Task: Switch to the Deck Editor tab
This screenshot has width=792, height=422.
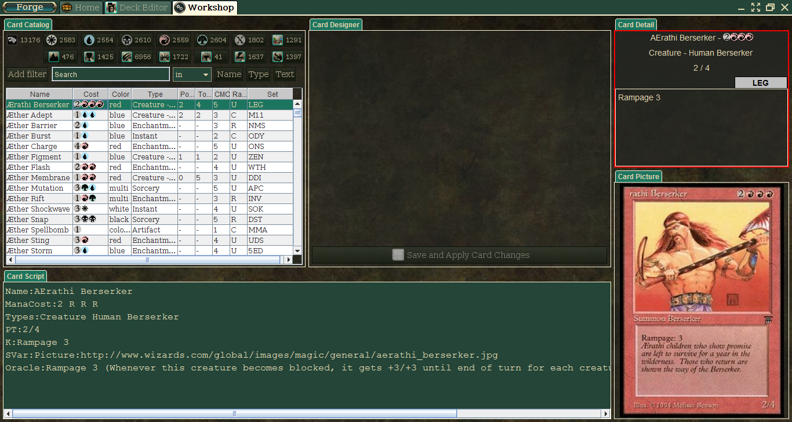Action: click(137, 8)
